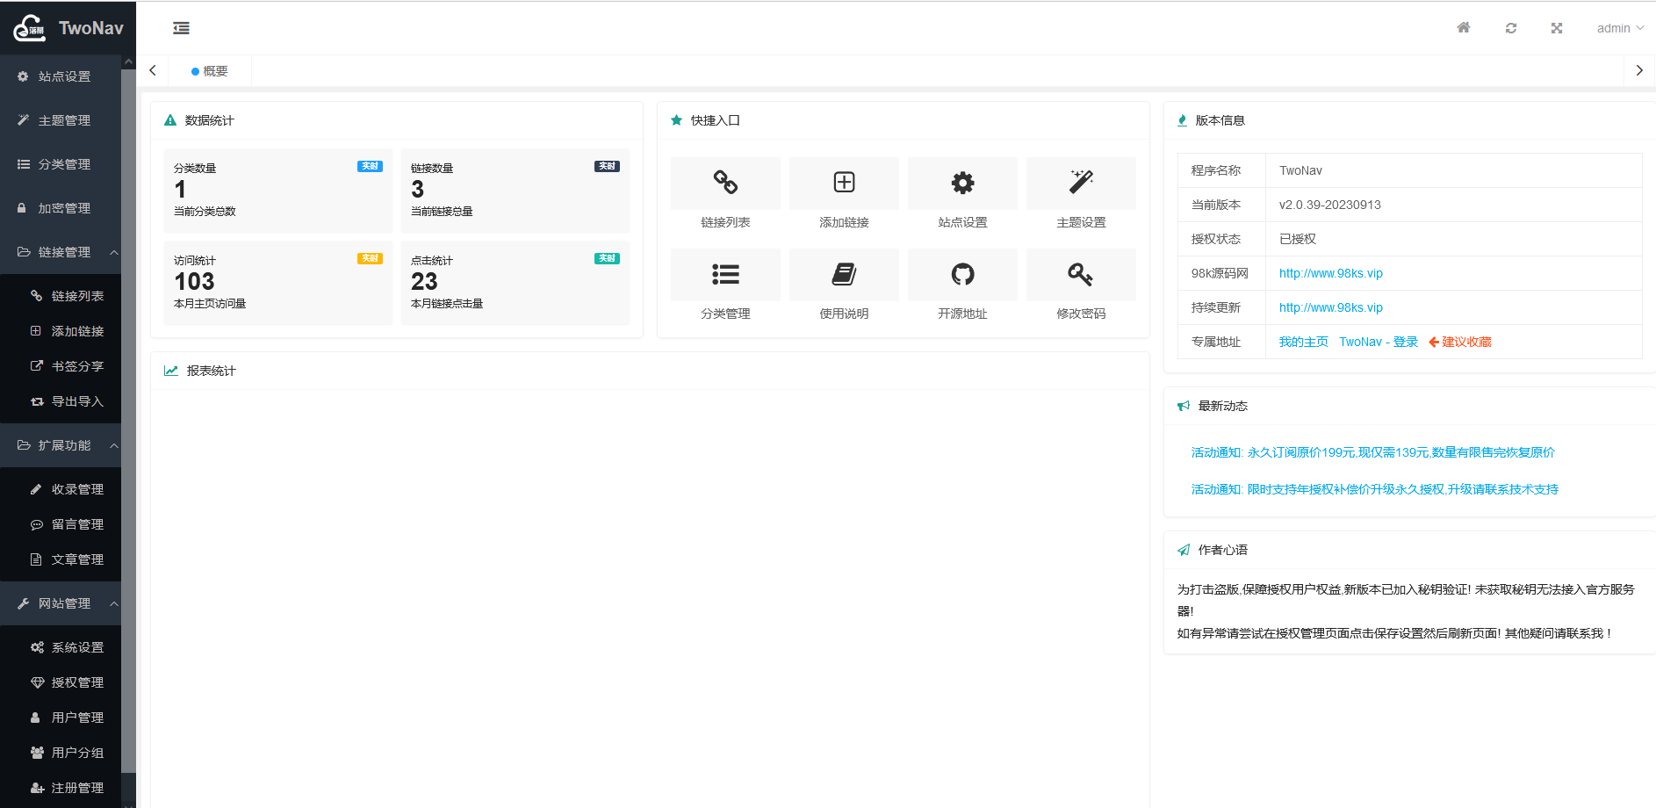Collapse the 链接管理 sidebar group
The height and width of the screenshot is (808, 1656).
[61, 252]
